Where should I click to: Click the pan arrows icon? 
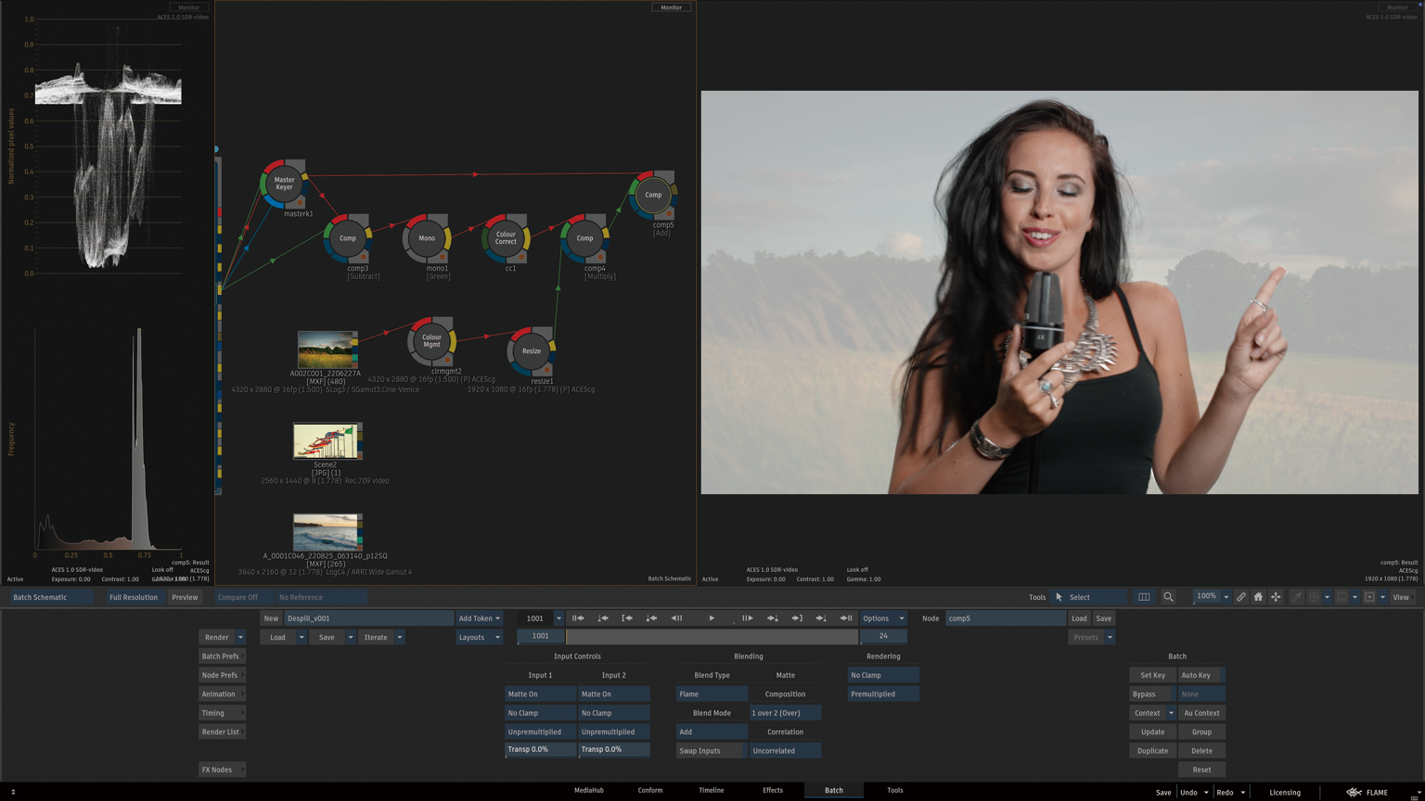pos(1276,597)
